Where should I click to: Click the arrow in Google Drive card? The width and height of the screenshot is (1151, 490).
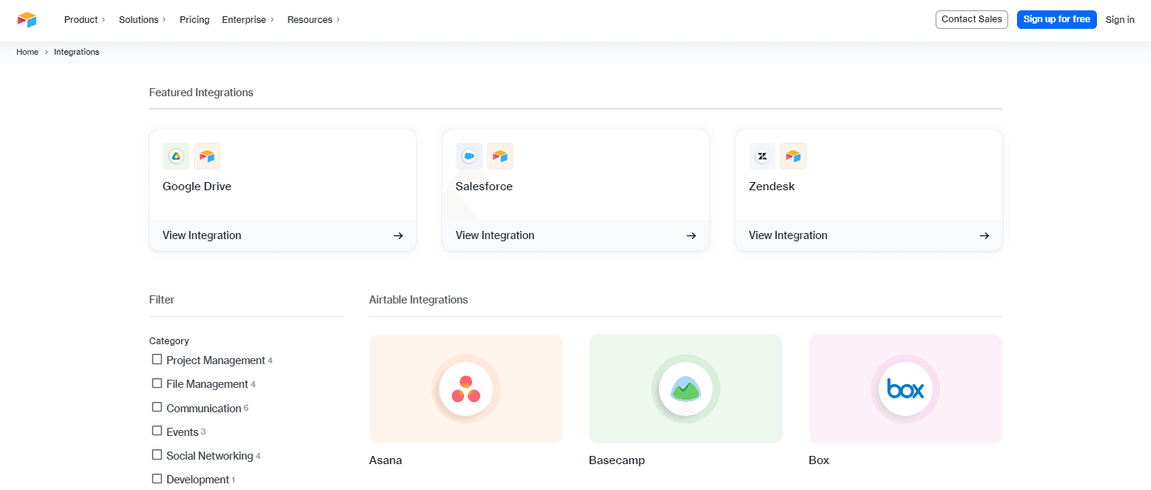coord(398,235)
